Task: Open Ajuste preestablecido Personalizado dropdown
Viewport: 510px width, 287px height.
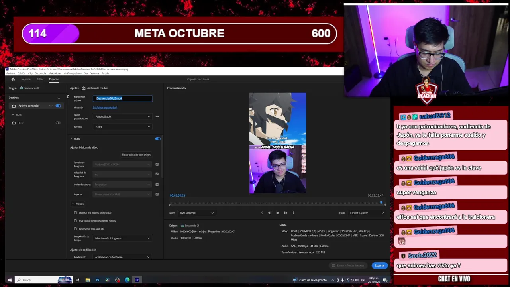Action: point(122,116)
